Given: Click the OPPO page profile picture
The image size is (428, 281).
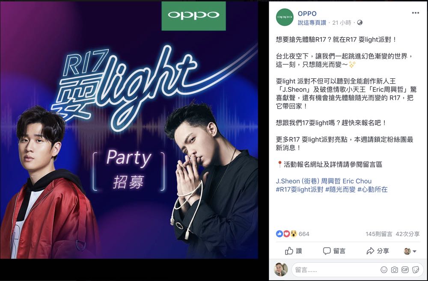Looking at the screenshot, I should pyautogui.click(x=285, y=17).
